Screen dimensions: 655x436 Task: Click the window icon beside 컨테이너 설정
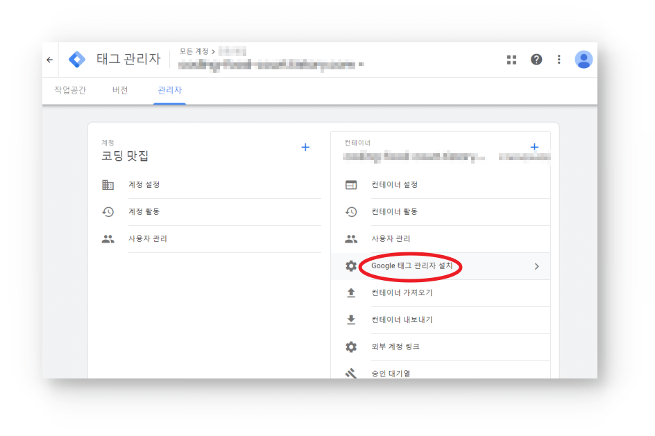tap(351, 184)
